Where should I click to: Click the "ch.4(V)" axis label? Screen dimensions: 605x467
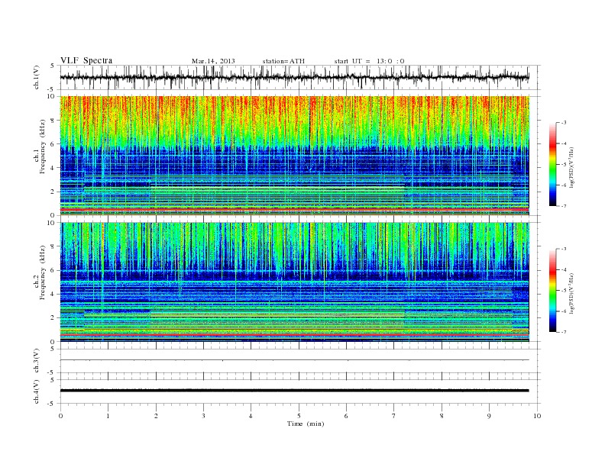click(37, 391)
